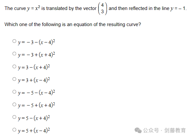
Task: Pick the radio option y = 3 + (x − 4)²
Action: 14,79
